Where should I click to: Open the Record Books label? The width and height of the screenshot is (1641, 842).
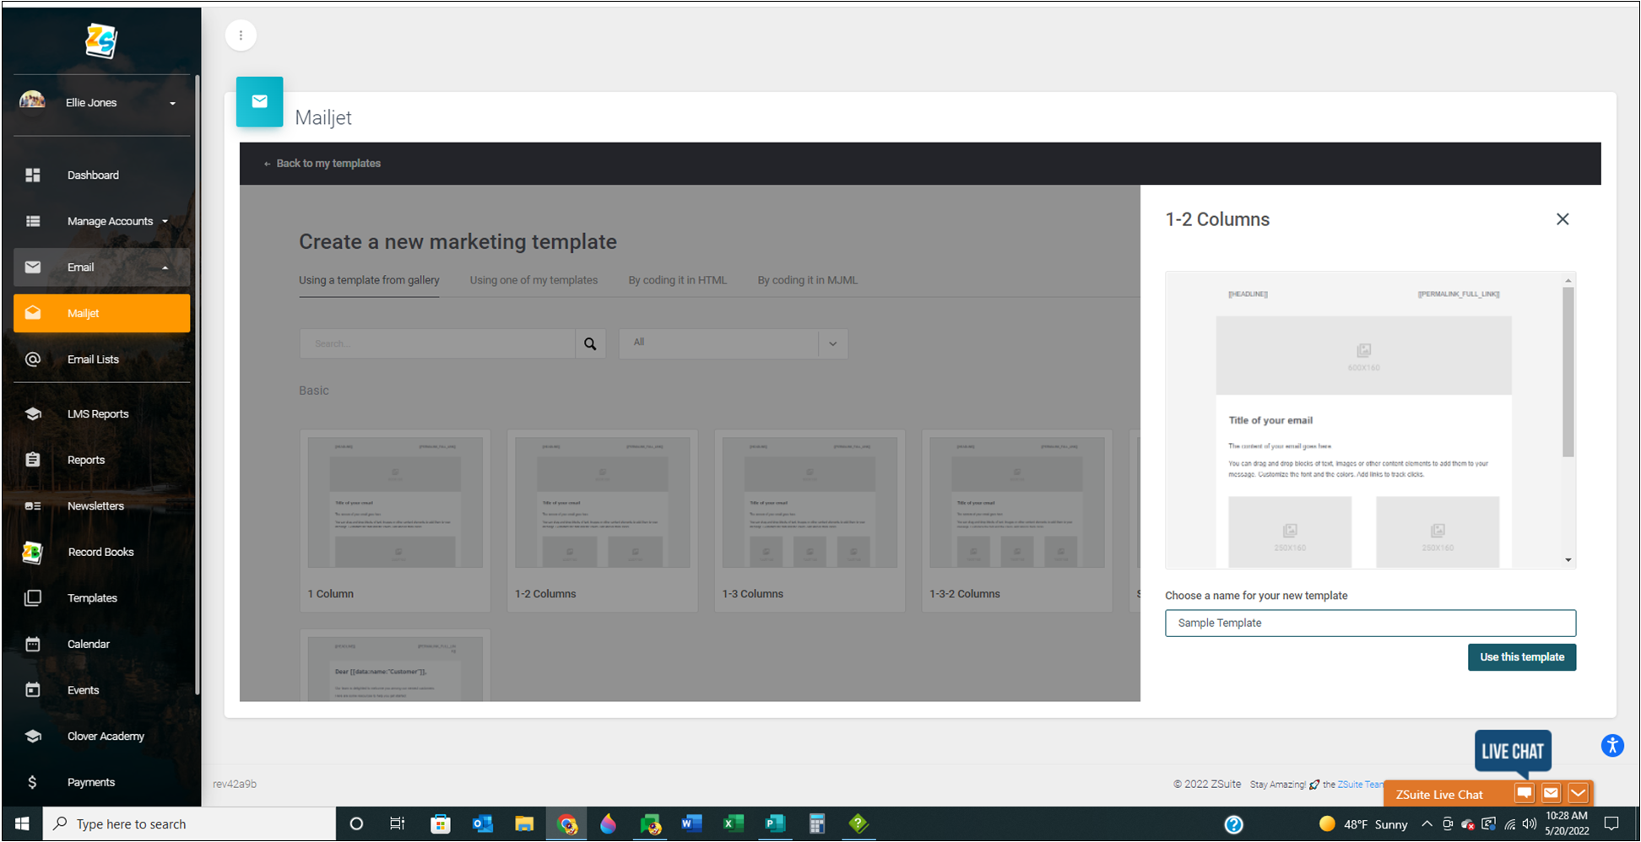pyautogui.click(x=100, y=552)
